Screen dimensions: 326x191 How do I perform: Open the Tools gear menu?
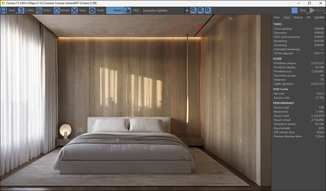pos(97,10)
